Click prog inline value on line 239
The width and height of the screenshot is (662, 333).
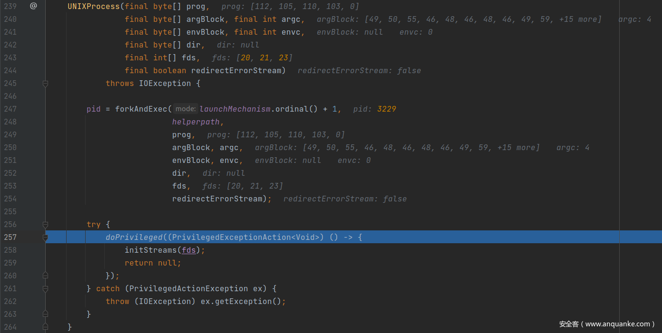[x=291, y=7]
